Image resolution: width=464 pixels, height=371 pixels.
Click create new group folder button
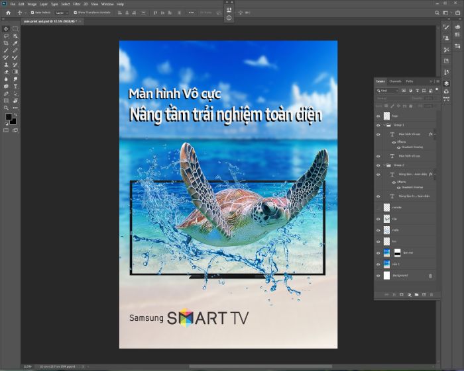(416, 295)
